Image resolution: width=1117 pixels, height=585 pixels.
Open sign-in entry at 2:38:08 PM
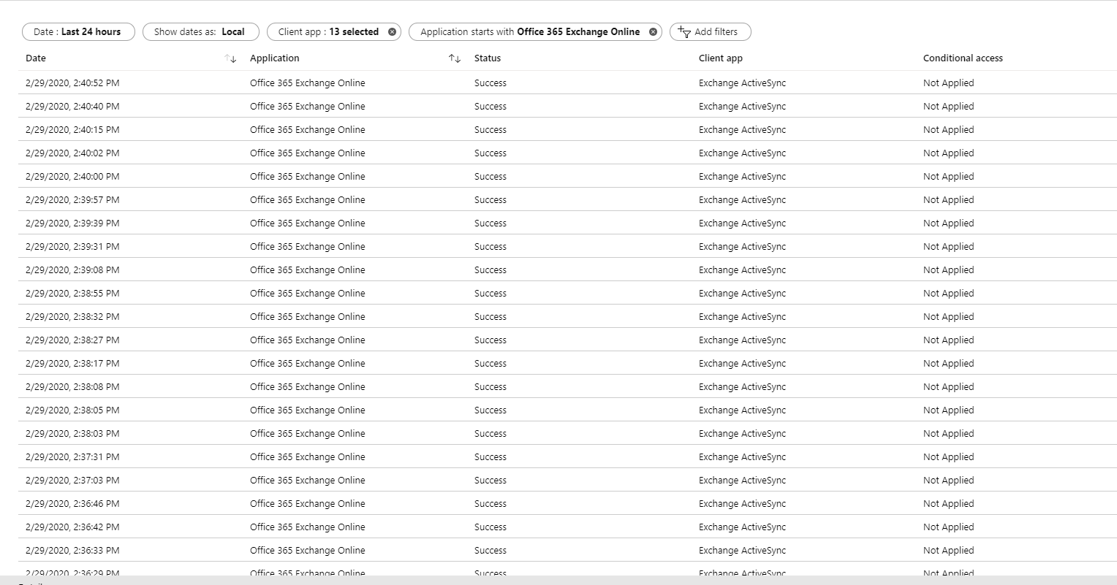[x=567, y=386]
